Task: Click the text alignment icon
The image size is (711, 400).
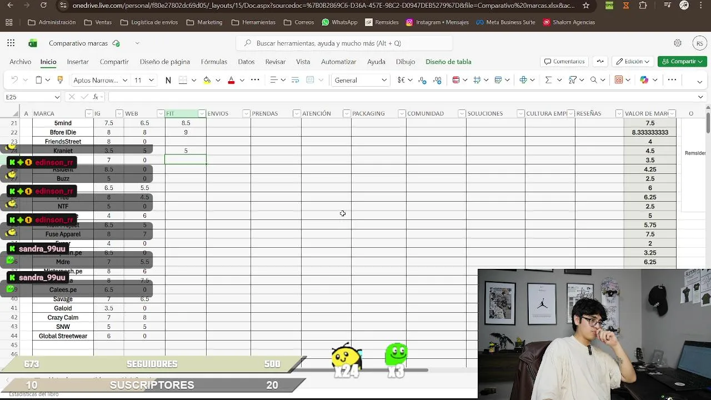Action: (273, 80)
